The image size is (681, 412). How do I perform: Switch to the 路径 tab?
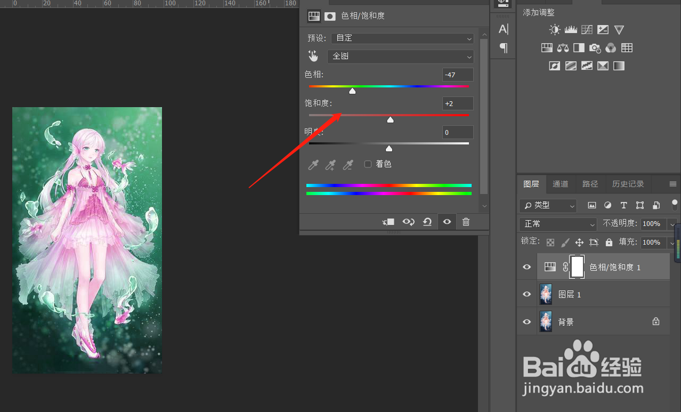590,184
